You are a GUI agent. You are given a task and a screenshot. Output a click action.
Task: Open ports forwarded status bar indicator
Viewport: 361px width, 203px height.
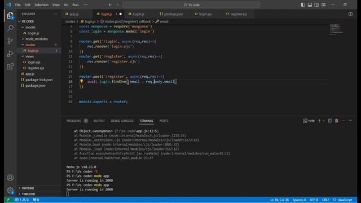36,200
